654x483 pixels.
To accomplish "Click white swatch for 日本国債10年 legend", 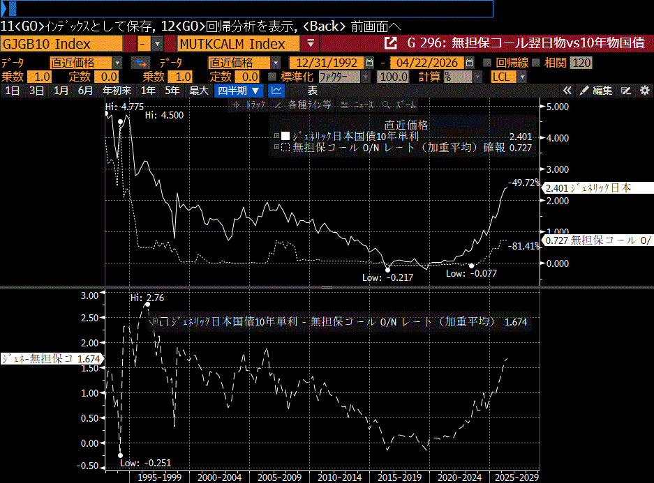I will pos(285,136).
